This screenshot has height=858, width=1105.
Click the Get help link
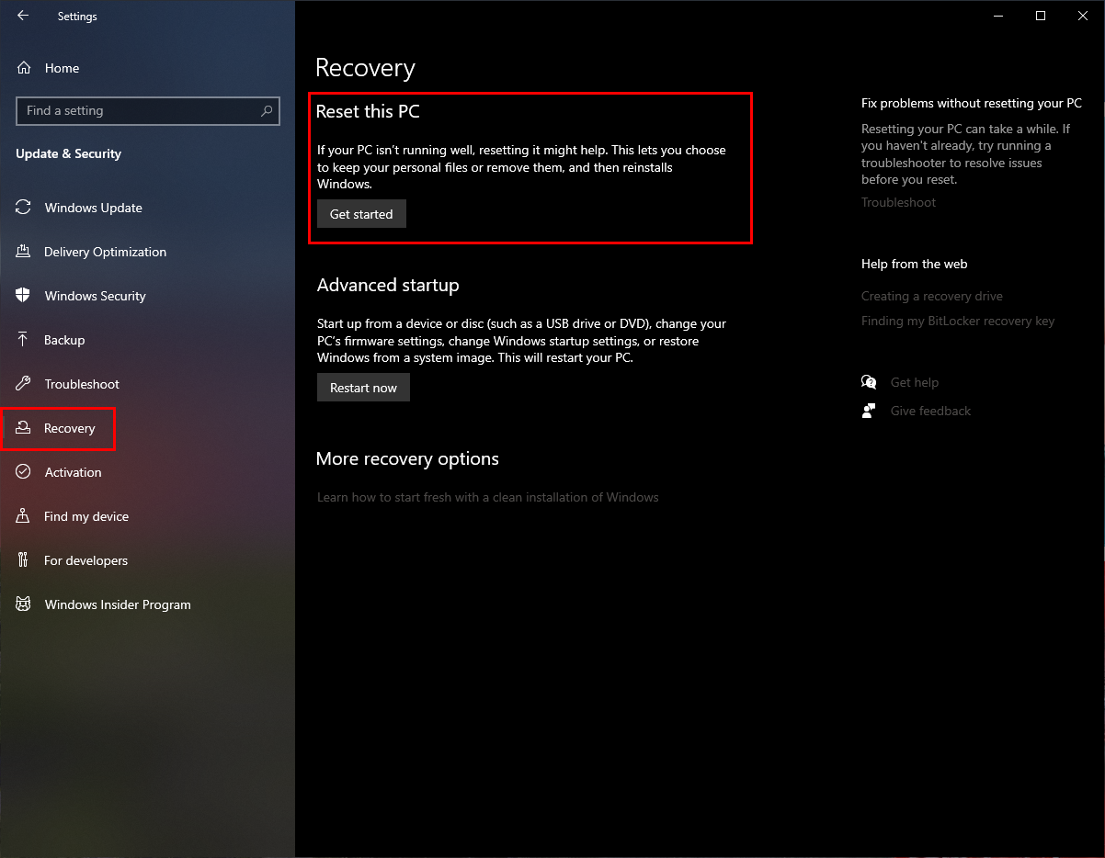pos(915,382)
